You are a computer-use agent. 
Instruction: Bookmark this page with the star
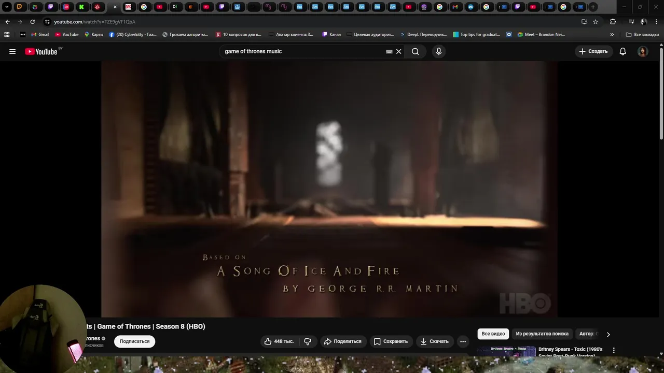[596, 22]
